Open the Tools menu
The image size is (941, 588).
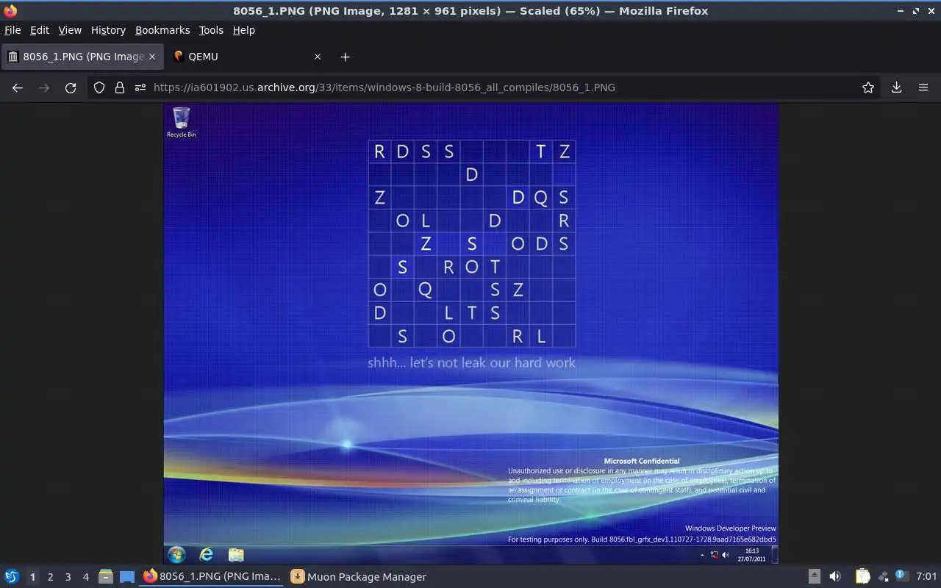[x=211, y=30]
